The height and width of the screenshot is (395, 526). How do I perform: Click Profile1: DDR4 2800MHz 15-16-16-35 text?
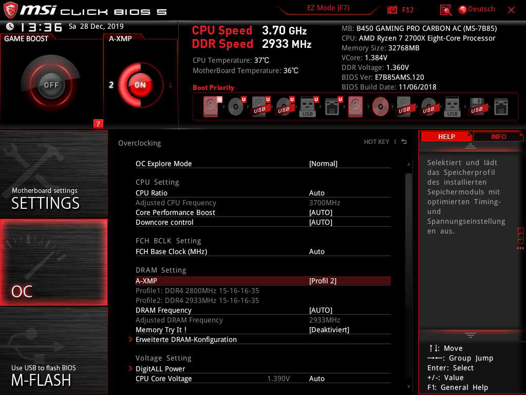click(197, 291)
